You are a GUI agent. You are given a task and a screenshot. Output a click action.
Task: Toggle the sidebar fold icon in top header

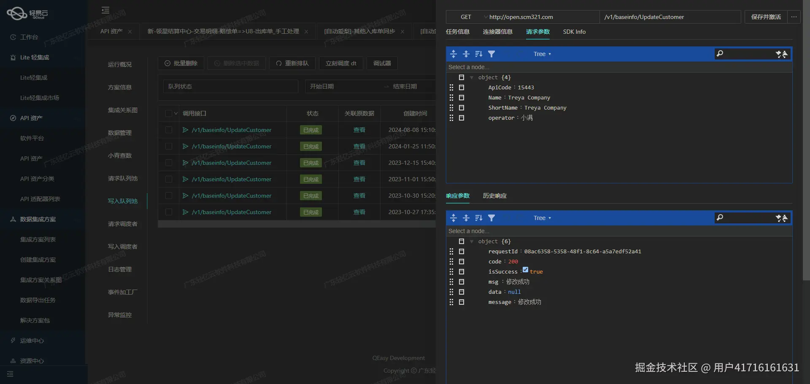tap(105, 10)
